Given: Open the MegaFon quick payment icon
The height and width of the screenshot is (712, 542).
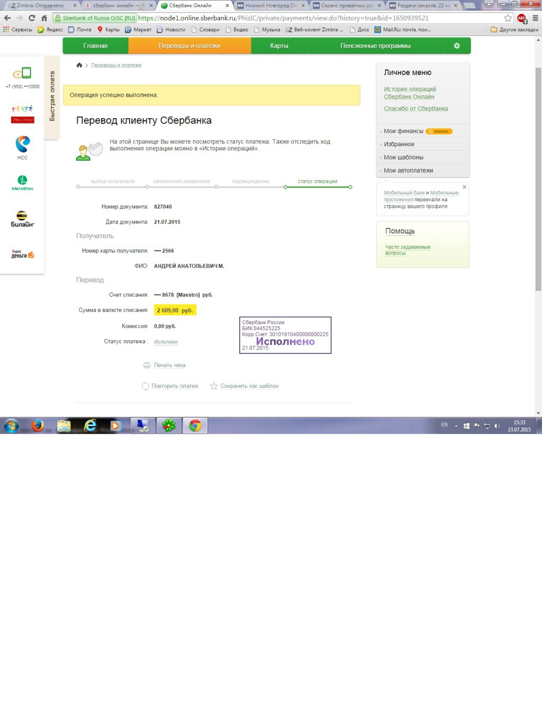Looking at the screenshot, I should 22,183.
